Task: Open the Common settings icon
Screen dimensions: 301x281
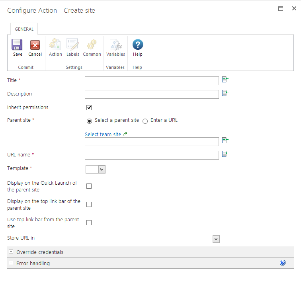Action: tap(92, 45)
